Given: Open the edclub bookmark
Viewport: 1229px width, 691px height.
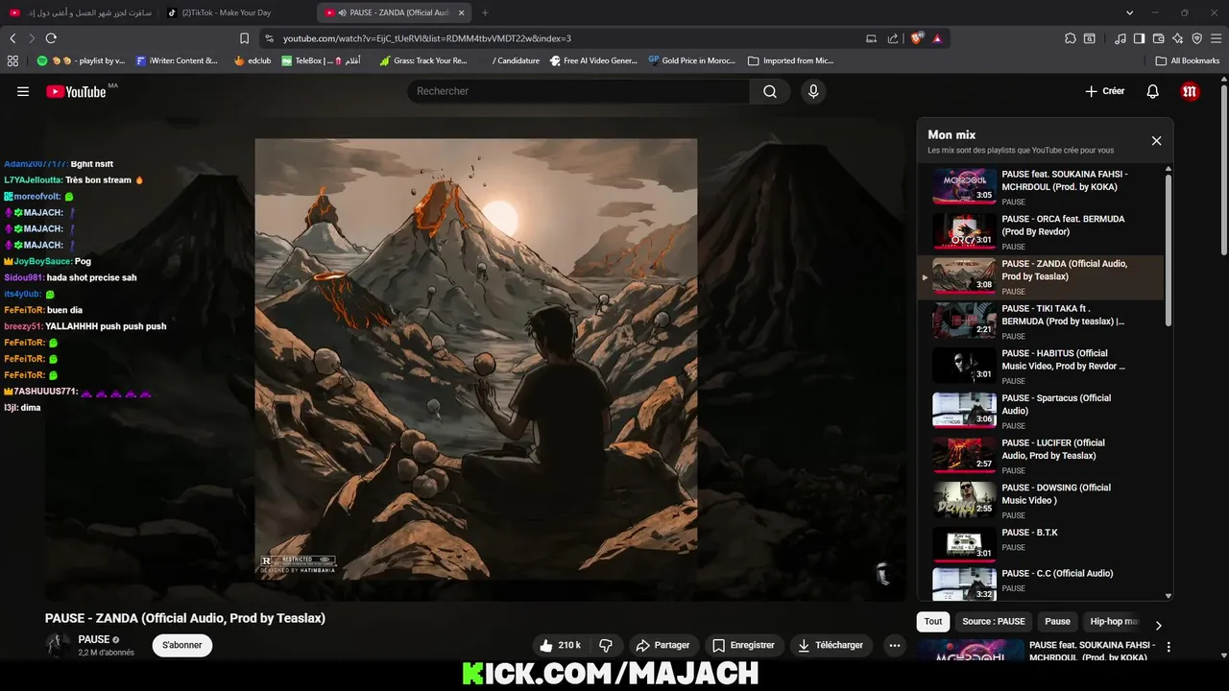Looking at the screenshot, I should click(253, 60).
